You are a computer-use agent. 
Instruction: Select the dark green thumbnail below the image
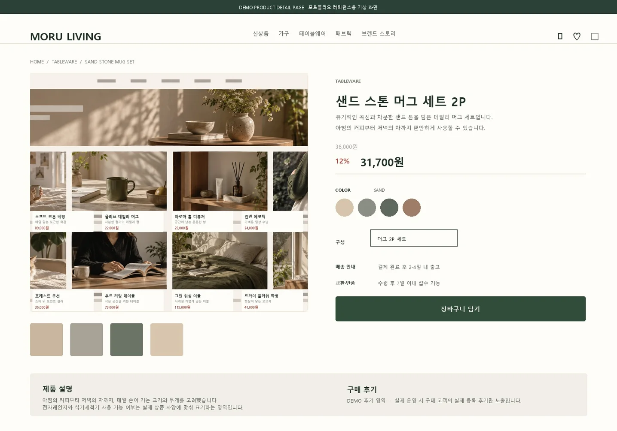tap(127, 340)
